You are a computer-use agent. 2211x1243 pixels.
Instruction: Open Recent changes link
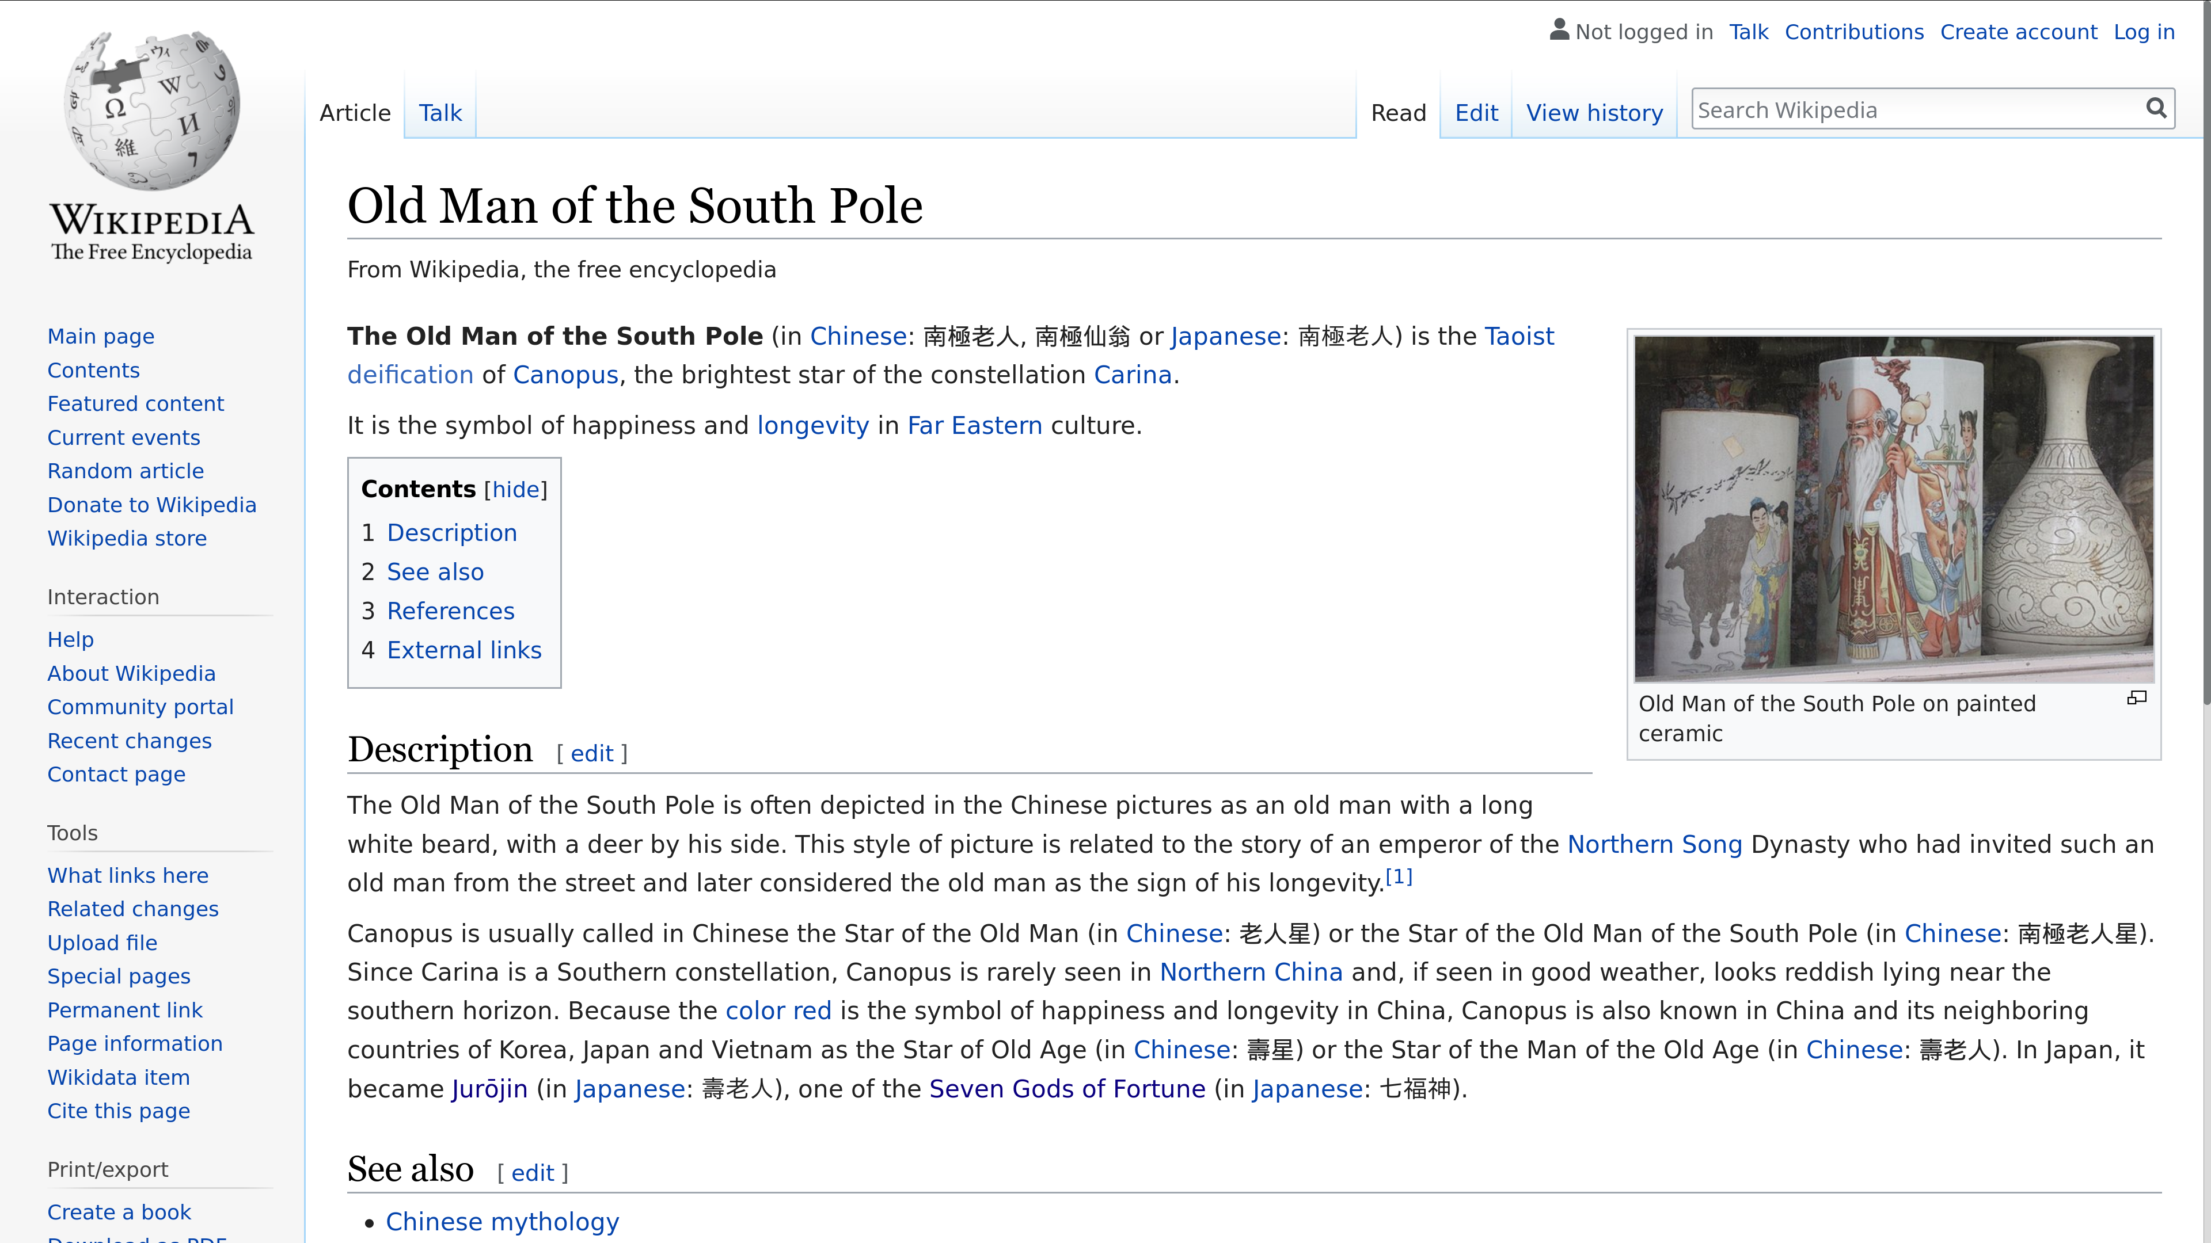130,740
